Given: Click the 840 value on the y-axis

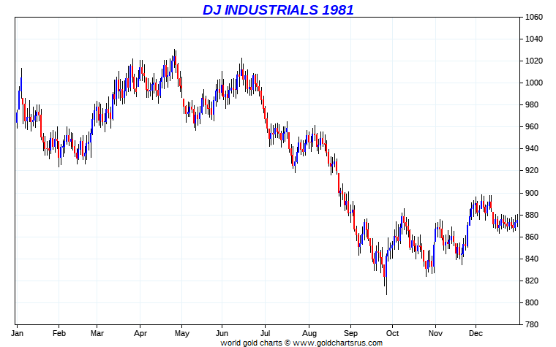Looking at the screenshot, I should [532, 259].
